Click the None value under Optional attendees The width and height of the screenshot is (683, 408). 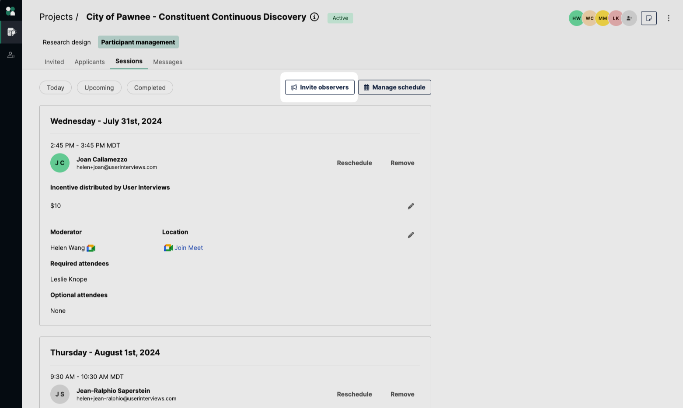[58, 310]
